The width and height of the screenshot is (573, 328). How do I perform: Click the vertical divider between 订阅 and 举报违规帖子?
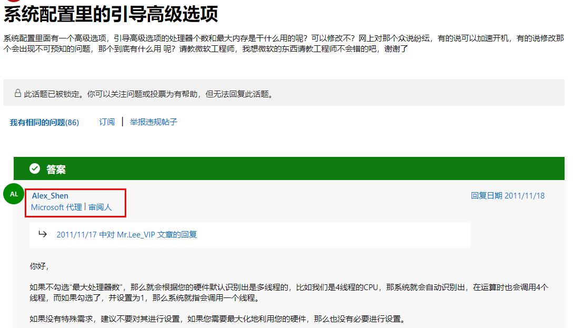123,122
